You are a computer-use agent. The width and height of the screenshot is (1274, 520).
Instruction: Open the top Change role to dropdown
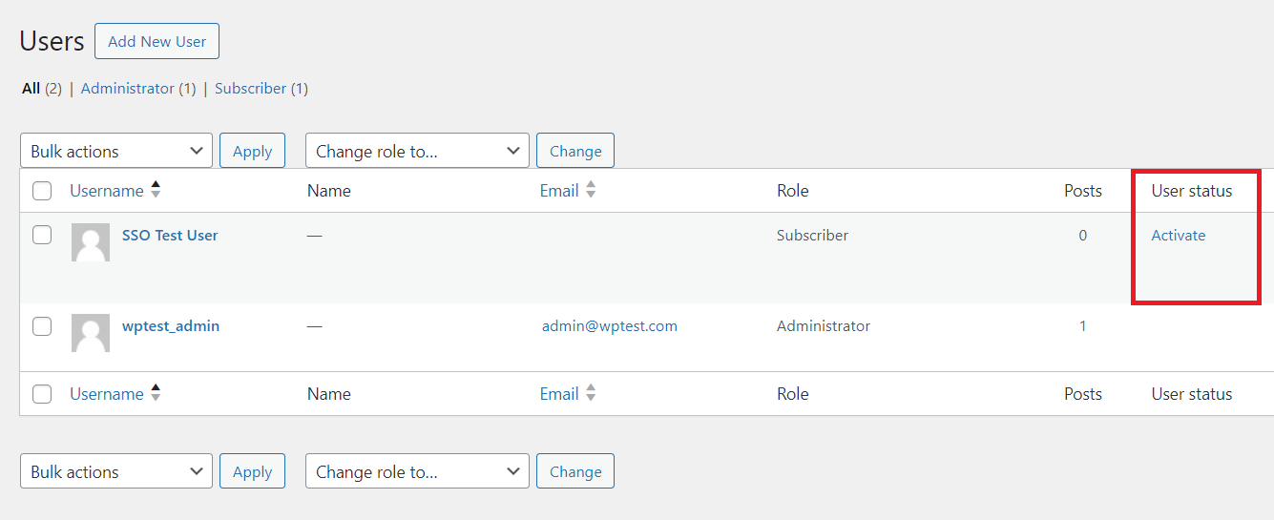417,151
